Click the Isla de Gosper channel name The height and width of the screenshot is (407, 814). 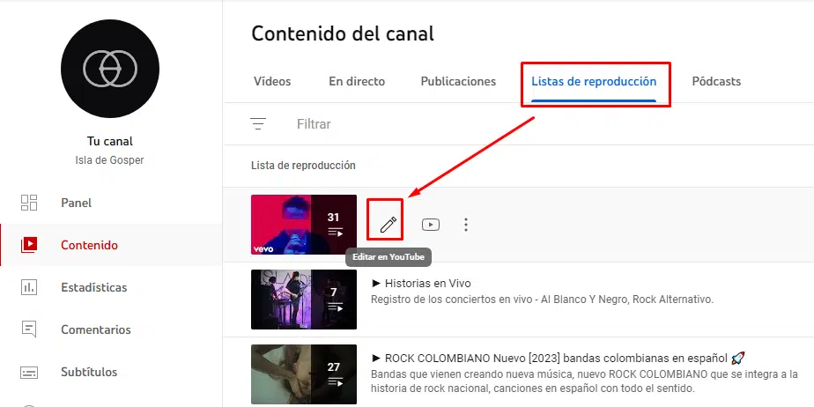pyautogui.click(x=109, y=160)
